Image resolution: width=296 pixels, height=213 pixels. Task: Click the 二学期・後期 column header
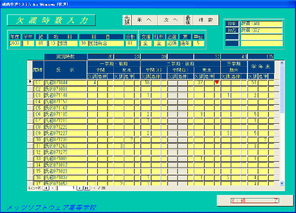click(180, 64)
